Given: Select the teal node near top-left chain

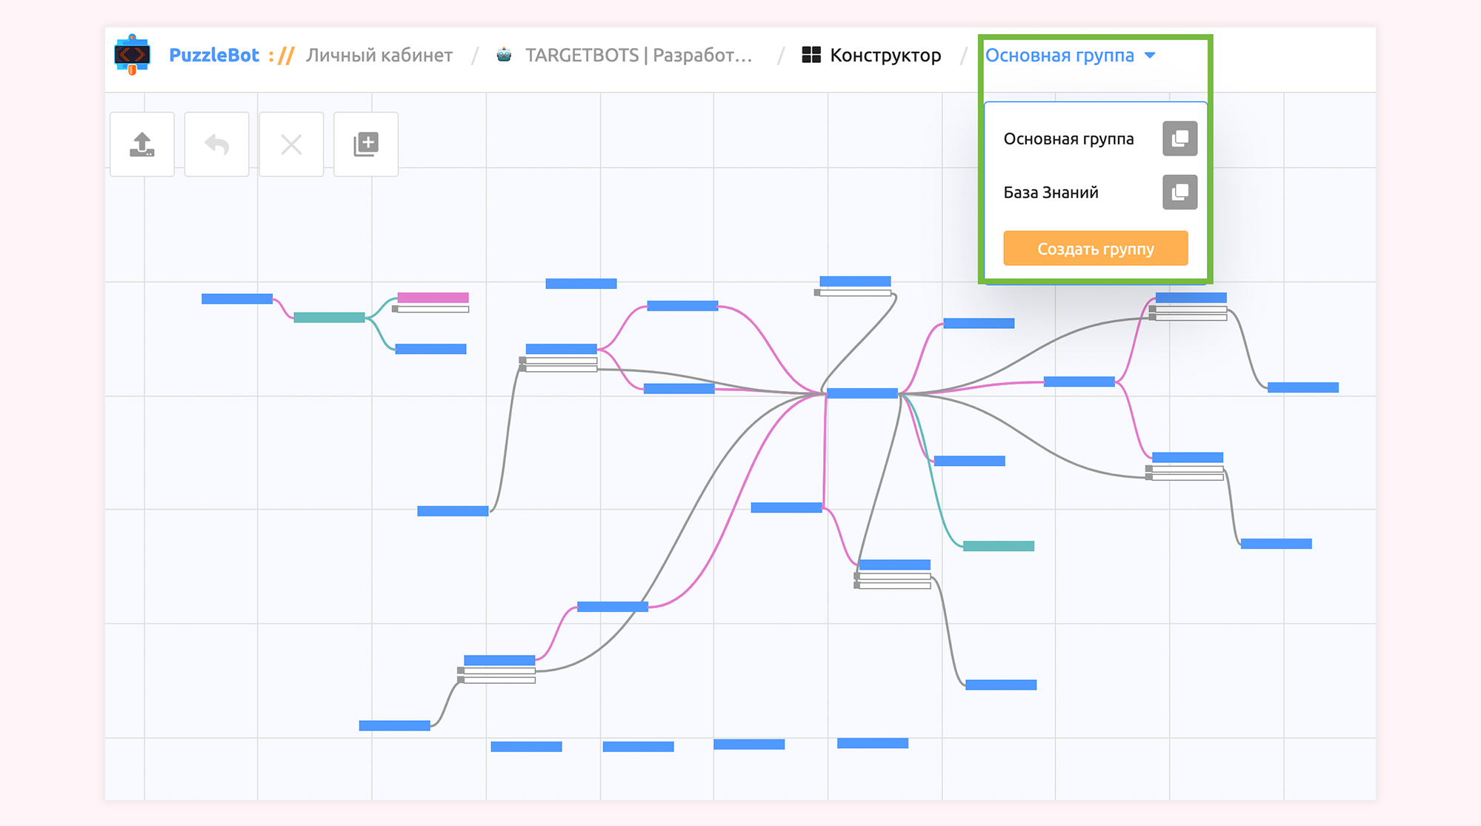Looking at the screenshot, I should coord(329,317).
